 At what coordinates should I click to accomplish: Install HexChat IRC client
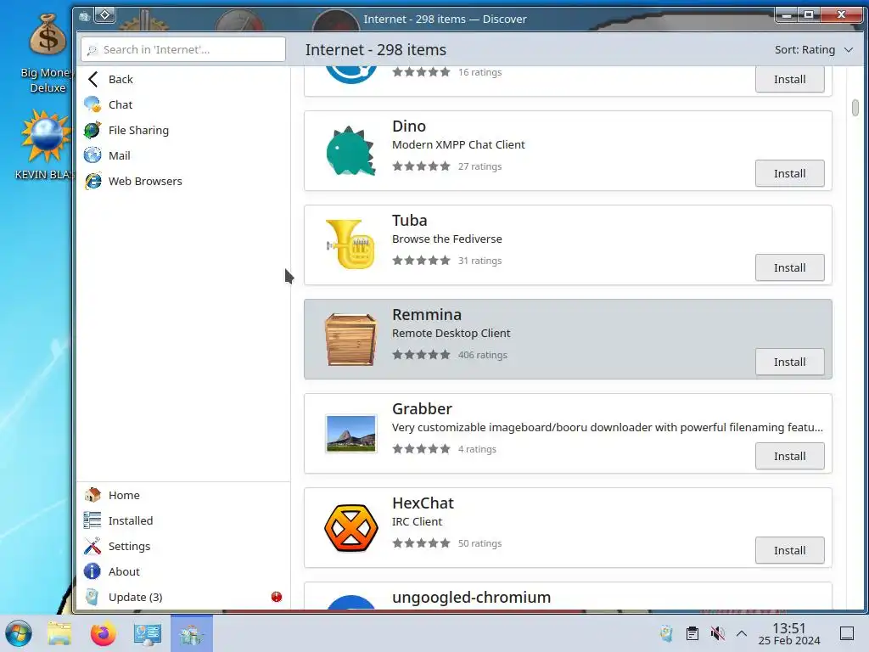[x=789, y=550]
